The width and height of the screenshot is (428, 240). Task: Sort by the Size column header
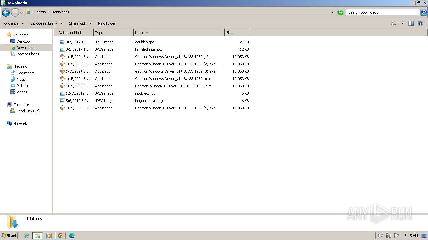pyautogui.click(x=238, y=33)
